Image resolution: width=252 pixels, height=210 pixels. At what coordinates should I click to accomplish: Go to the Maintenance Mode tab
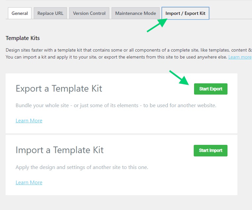[x=135, y=13]
